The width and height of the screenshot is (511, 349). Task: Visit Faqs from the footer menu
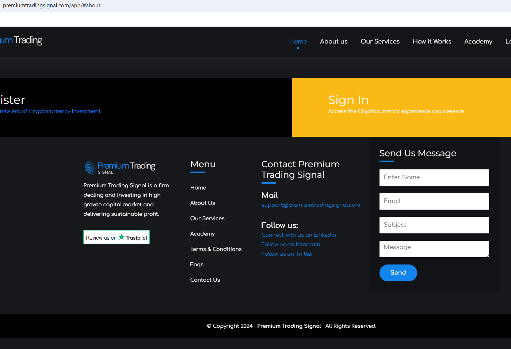197,264
